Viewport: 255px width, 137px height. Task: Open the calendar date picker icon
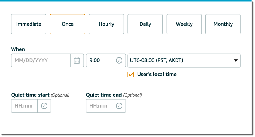77,60
